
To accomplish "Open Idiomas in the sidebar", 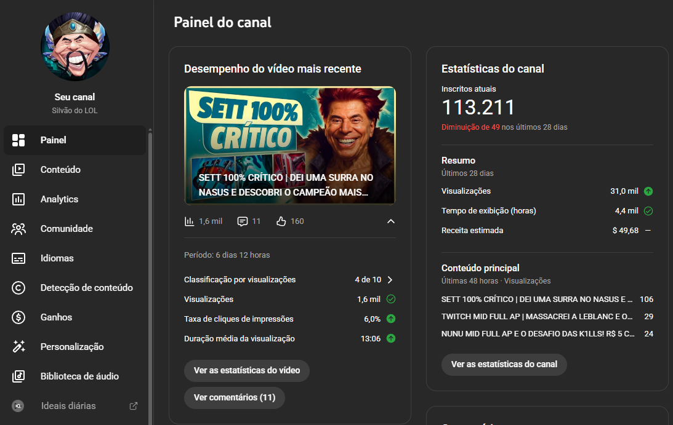I will [75, 258].
